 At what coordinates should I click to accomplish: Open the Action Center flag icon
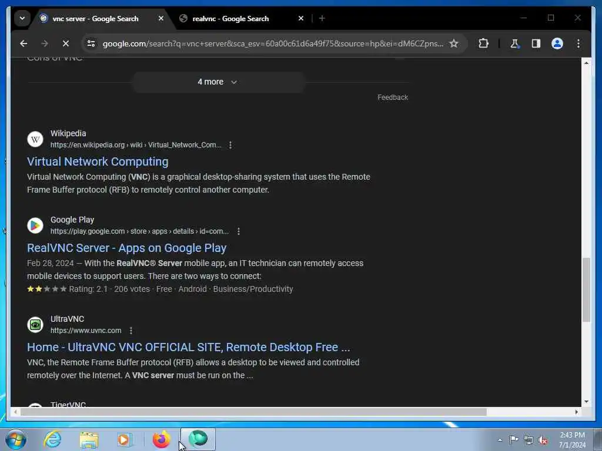click(514, 440)
